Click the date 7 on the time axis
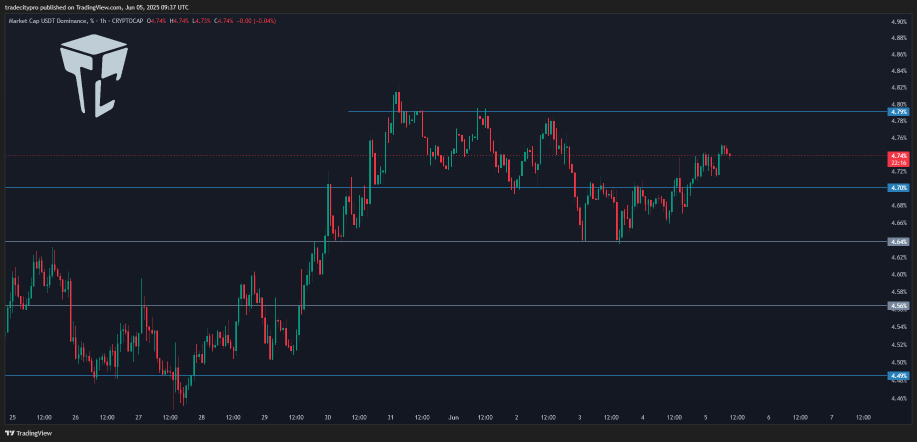The image size is (917, 442). click(832, 417)
